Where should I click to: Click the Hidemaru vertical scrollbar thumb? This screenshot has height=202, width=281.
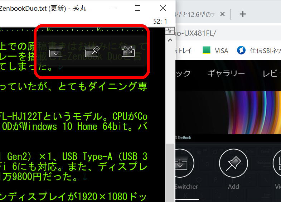(x=170, y=172)
